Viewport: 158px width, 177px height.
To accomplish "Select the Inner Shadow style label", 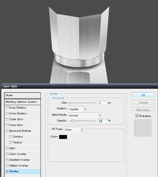I will tap(18, 113).
